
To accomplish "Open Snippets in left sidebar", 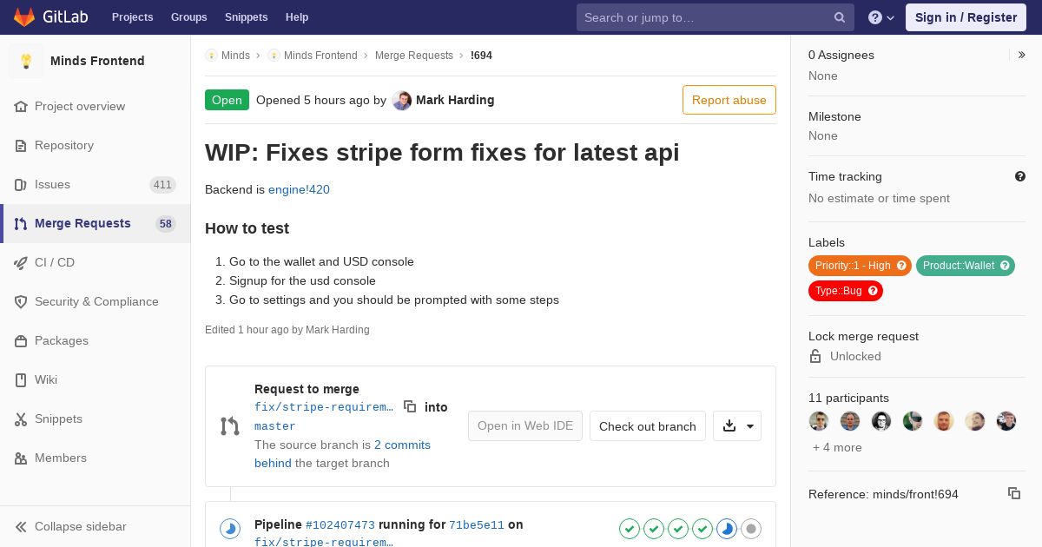I will click(95, 418).
